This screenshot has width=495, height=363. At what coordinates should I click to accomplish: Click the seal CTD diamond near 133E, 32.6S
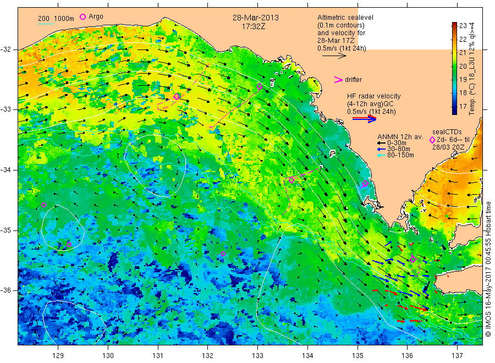pyautogui.click(x=260, y=86)
